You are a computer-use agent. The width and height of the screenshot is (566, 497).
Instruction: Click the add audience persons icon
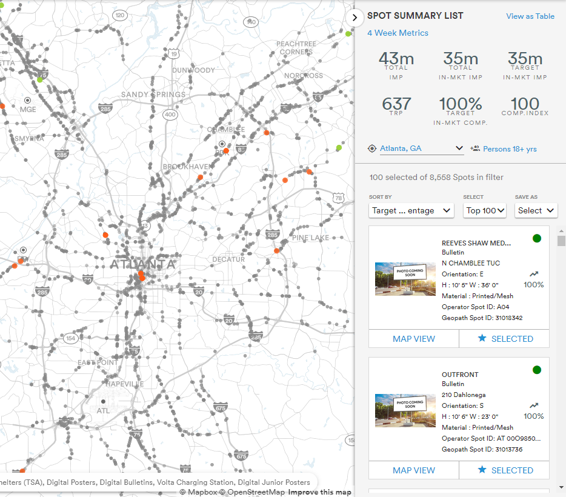pos(475,148)
